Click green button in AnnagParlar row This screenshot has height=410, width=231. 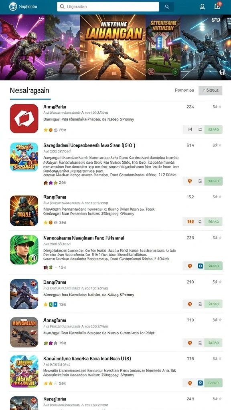213,129
